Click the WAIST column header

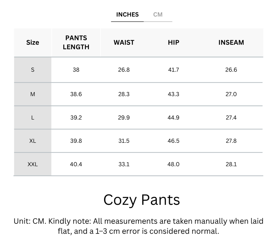(x=124, y=43)
